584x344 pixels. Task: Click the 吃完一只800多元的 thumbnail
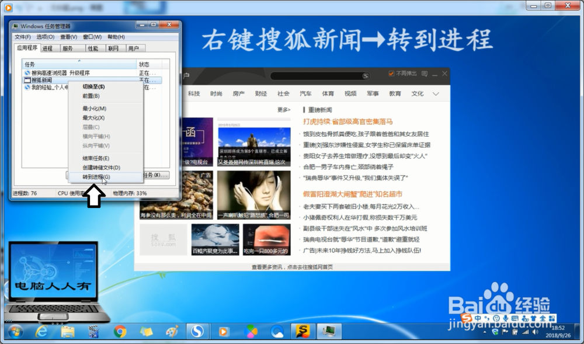(x=266, y=239)
